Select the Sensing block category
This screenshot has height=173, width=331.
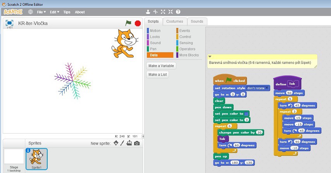186,43
